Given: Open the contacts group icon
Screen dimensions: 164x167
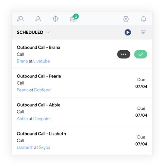Looking at the screenshot, I should [20, 19].
